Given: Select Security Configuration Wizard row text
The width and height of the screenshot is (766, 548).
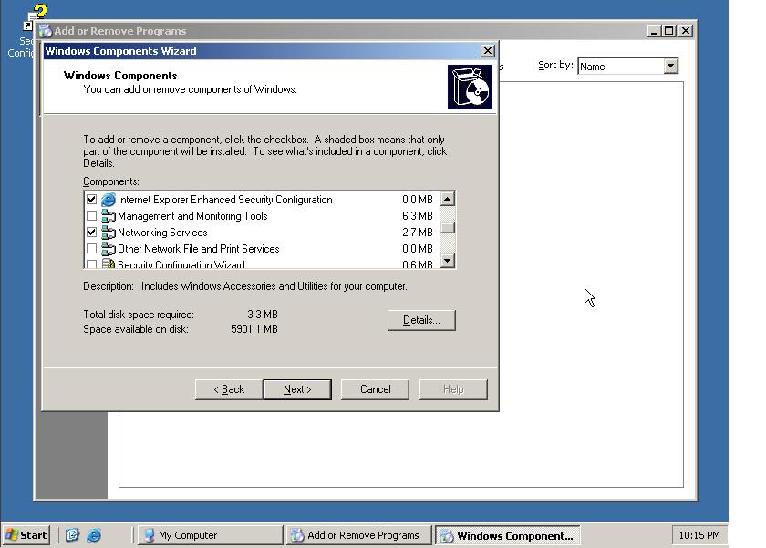Looking at the screenshot, I should pos(181,264).
